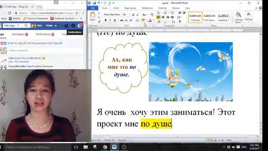Switch to the References tab

[147, 8]
